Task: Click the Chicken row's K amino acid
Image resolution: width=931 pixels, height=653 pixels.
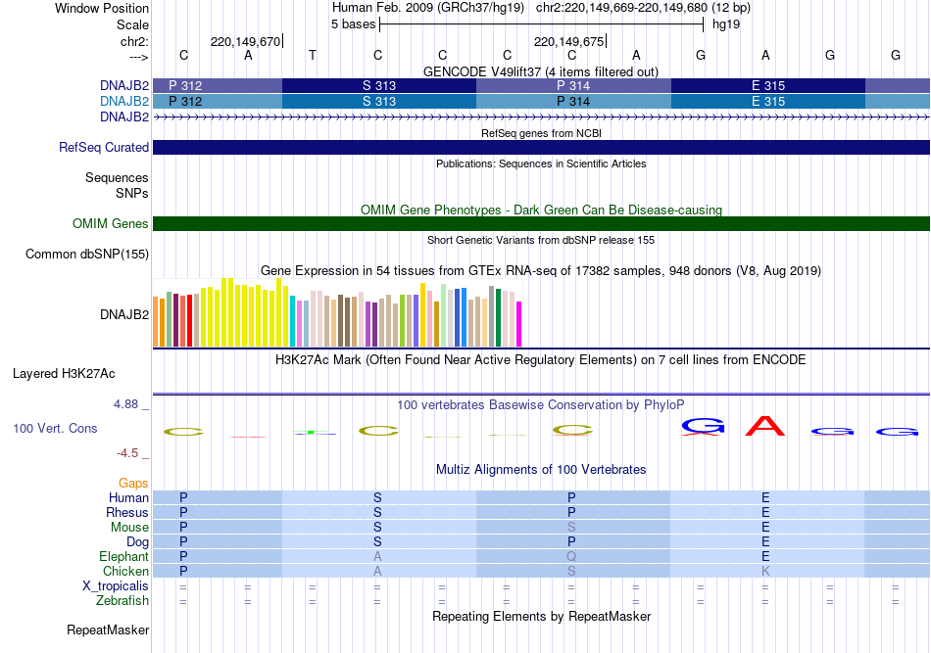Action: click(x=765, y=571)
